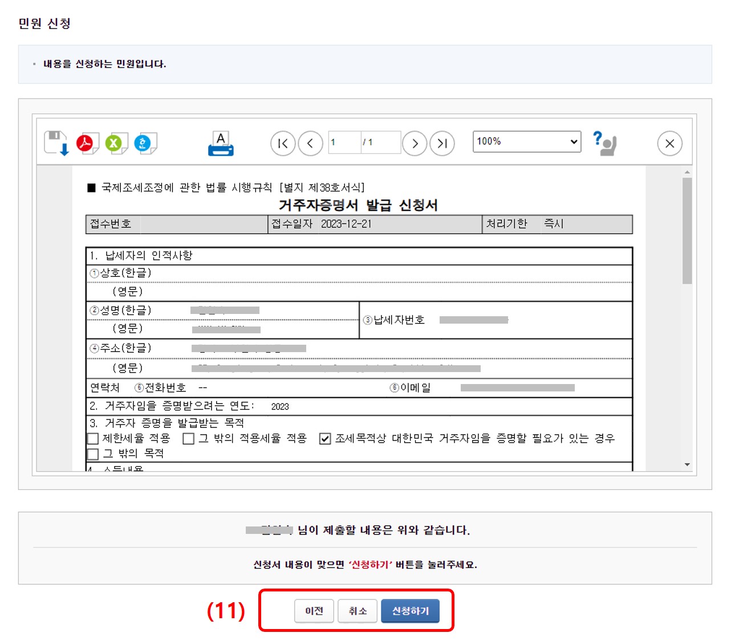
Task: Check the 그 밖의 목적 checkbox
Action: pos(92,454)
